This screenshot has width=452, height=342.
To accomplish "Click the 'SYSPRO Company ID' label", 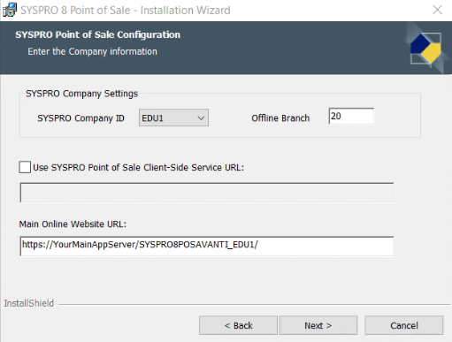I will click(80, 118).
